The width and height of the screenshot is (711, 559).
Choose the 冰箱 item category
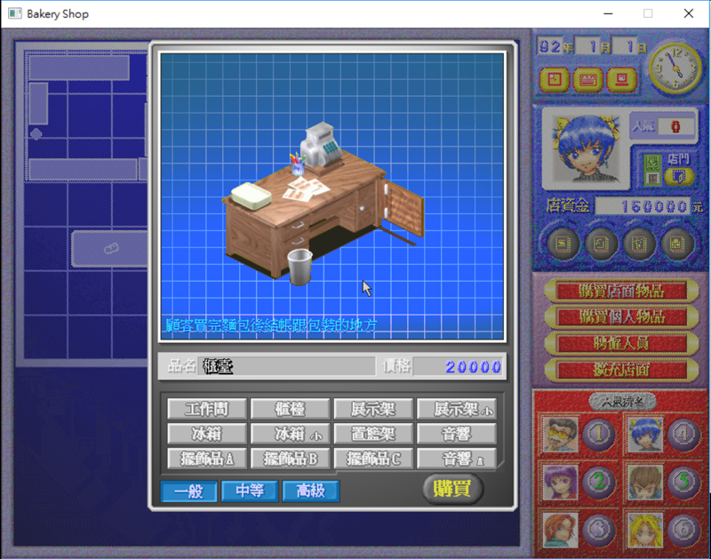coord(206,434)
